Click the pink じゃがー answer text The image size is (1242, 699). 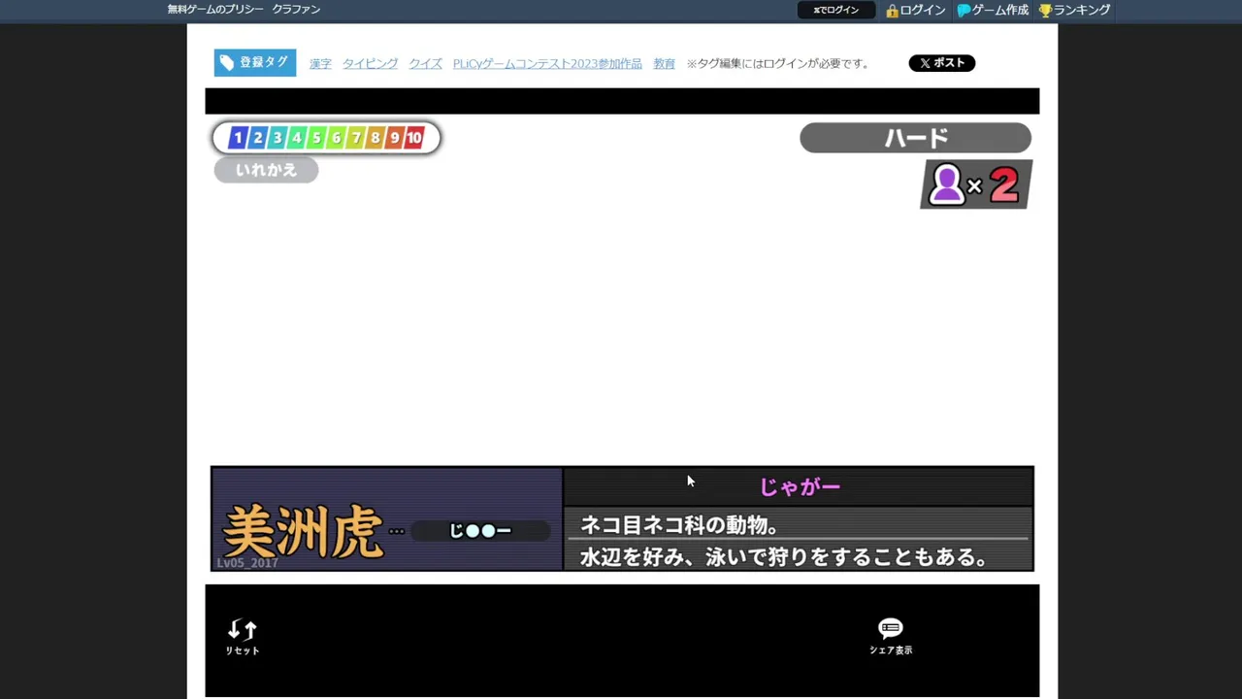[800, 486]
